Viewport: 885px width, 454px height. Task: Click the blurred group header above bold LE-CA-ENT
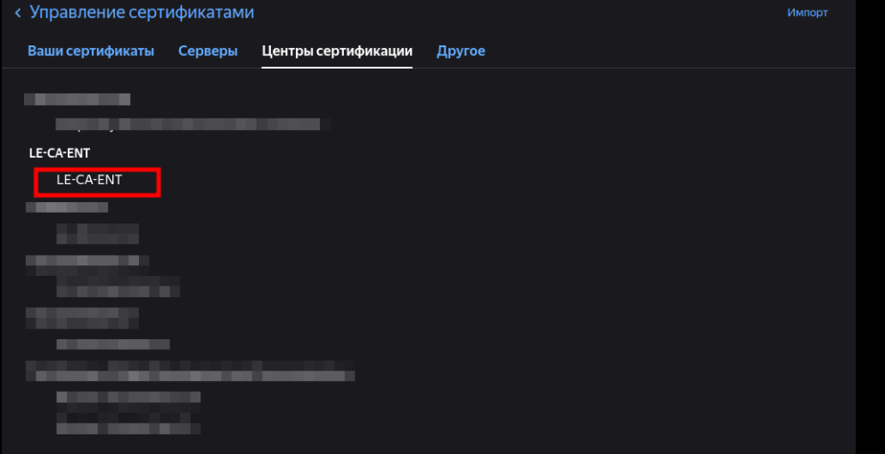click(x=78, y=99)
